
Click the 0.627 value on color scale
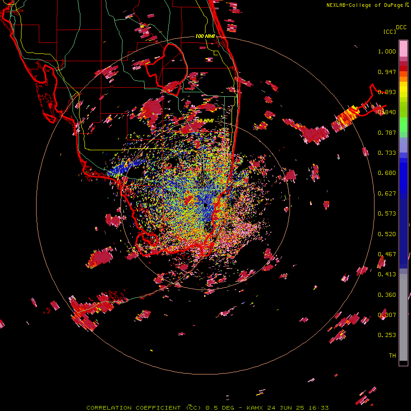click(x=387, y=194)
